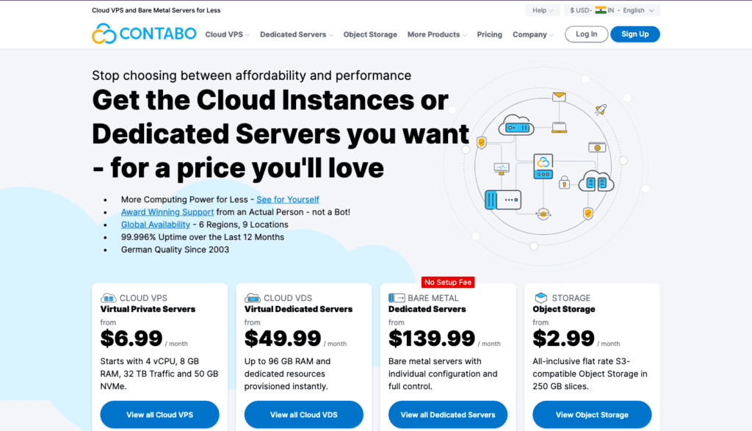Follow the See for Yourself link
Viewport: 752px width, 431px height.
(x=288, y=200)
